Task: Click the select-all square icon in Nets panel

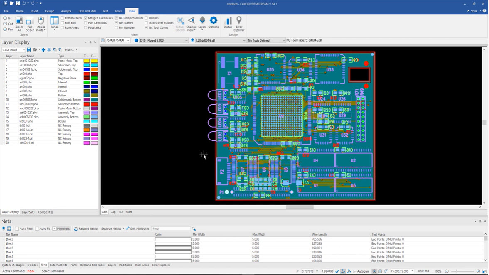Action: (10, 228)
